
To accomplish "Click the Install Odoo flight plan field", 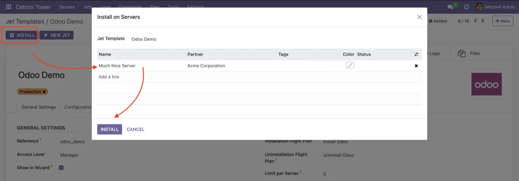I will click(x=336, y=142).
